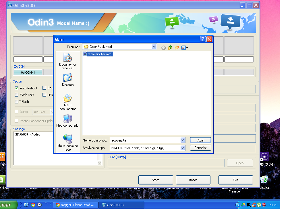Toggle the Phone Bootloader Update checkbox
This screenshot has height=220, width=294.
[16, 121]
